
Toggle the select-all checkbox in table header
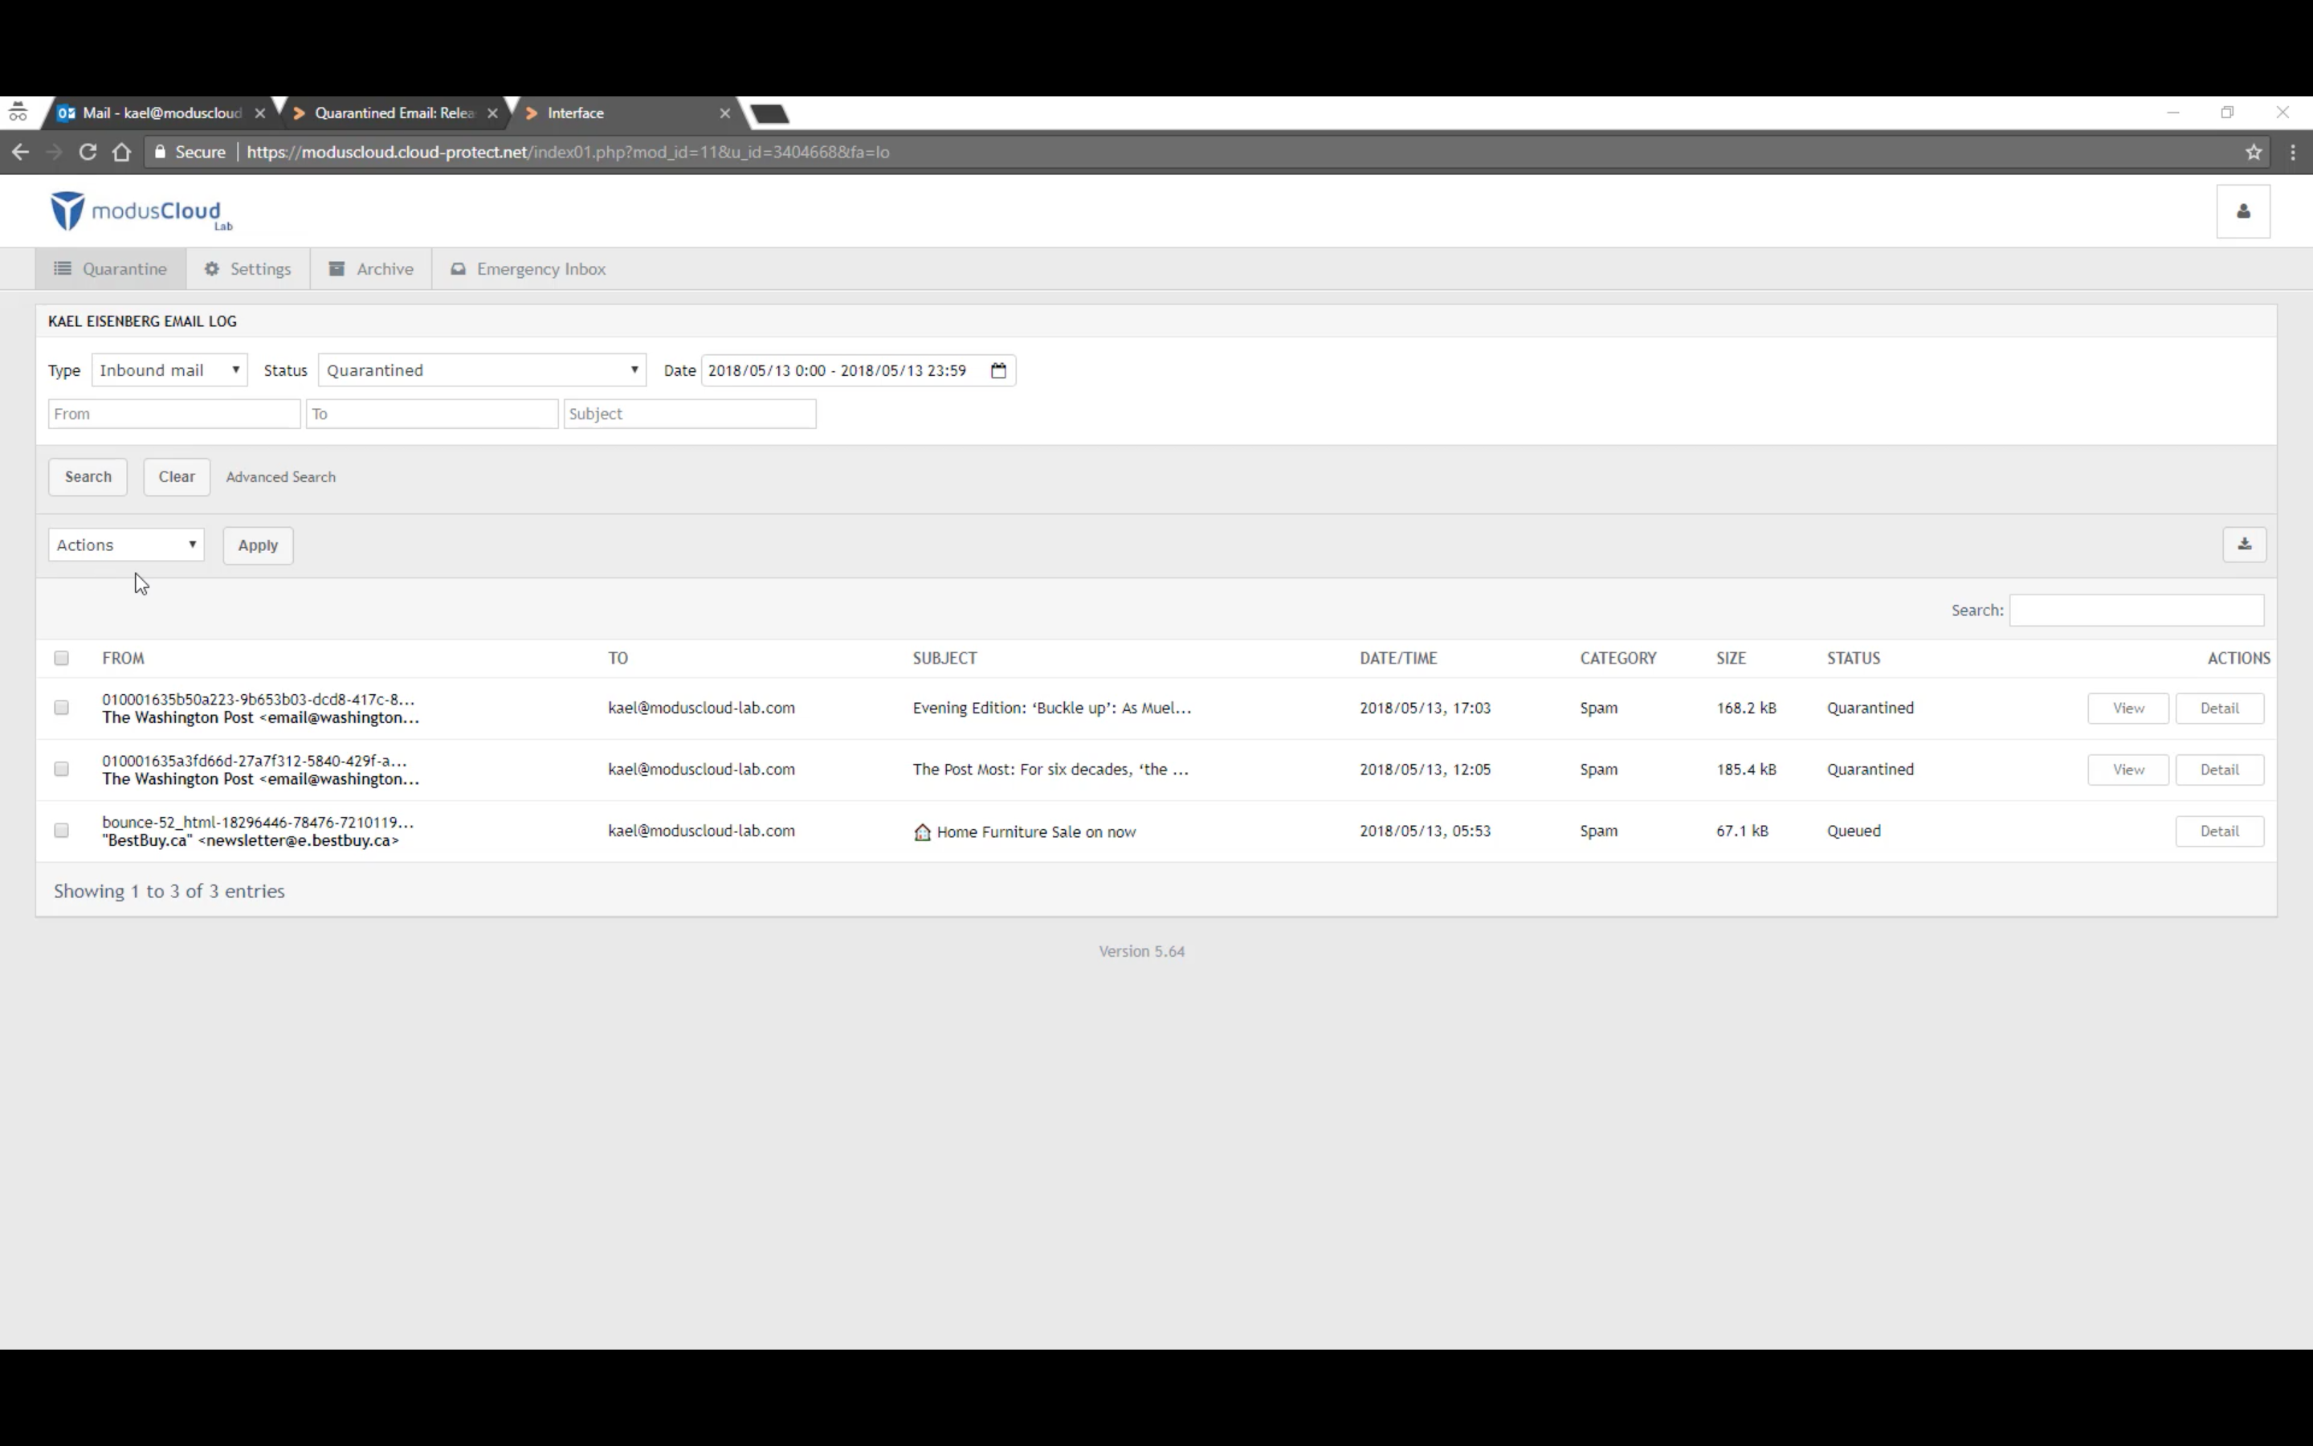[x=61, y=658]
